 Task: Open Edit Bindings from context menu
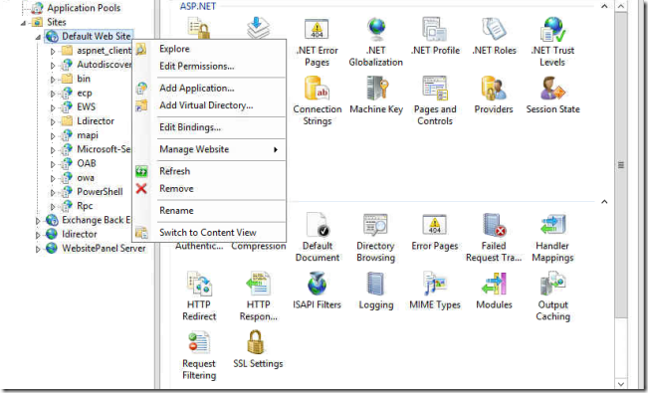point(209,127)
